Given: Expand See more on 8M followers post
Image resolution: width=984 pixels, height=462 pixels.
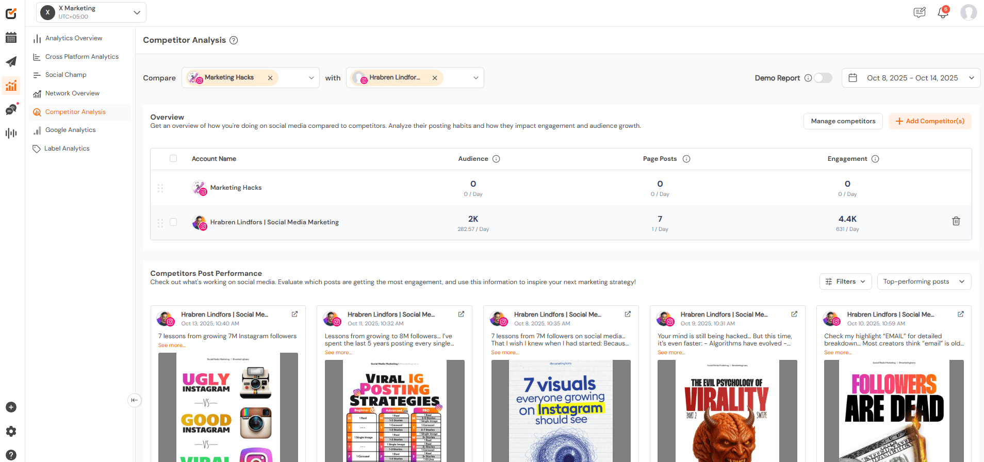Looking at the screenshot, I should click(x=338, y=353).
